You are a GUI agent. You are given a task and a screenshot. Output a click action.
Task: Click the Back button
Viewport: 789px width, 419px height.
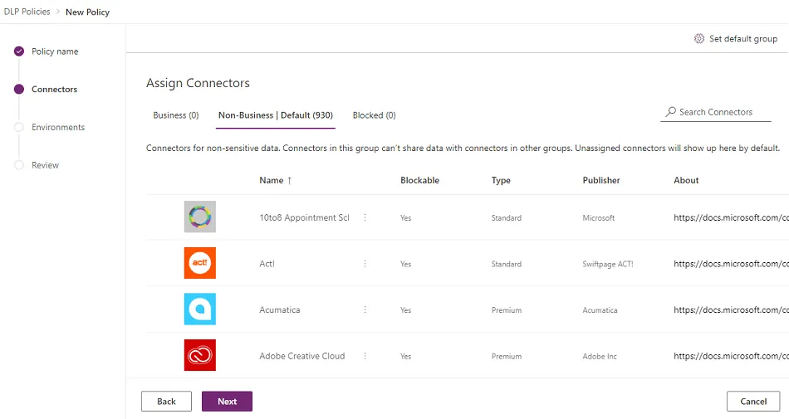(166, 402)
